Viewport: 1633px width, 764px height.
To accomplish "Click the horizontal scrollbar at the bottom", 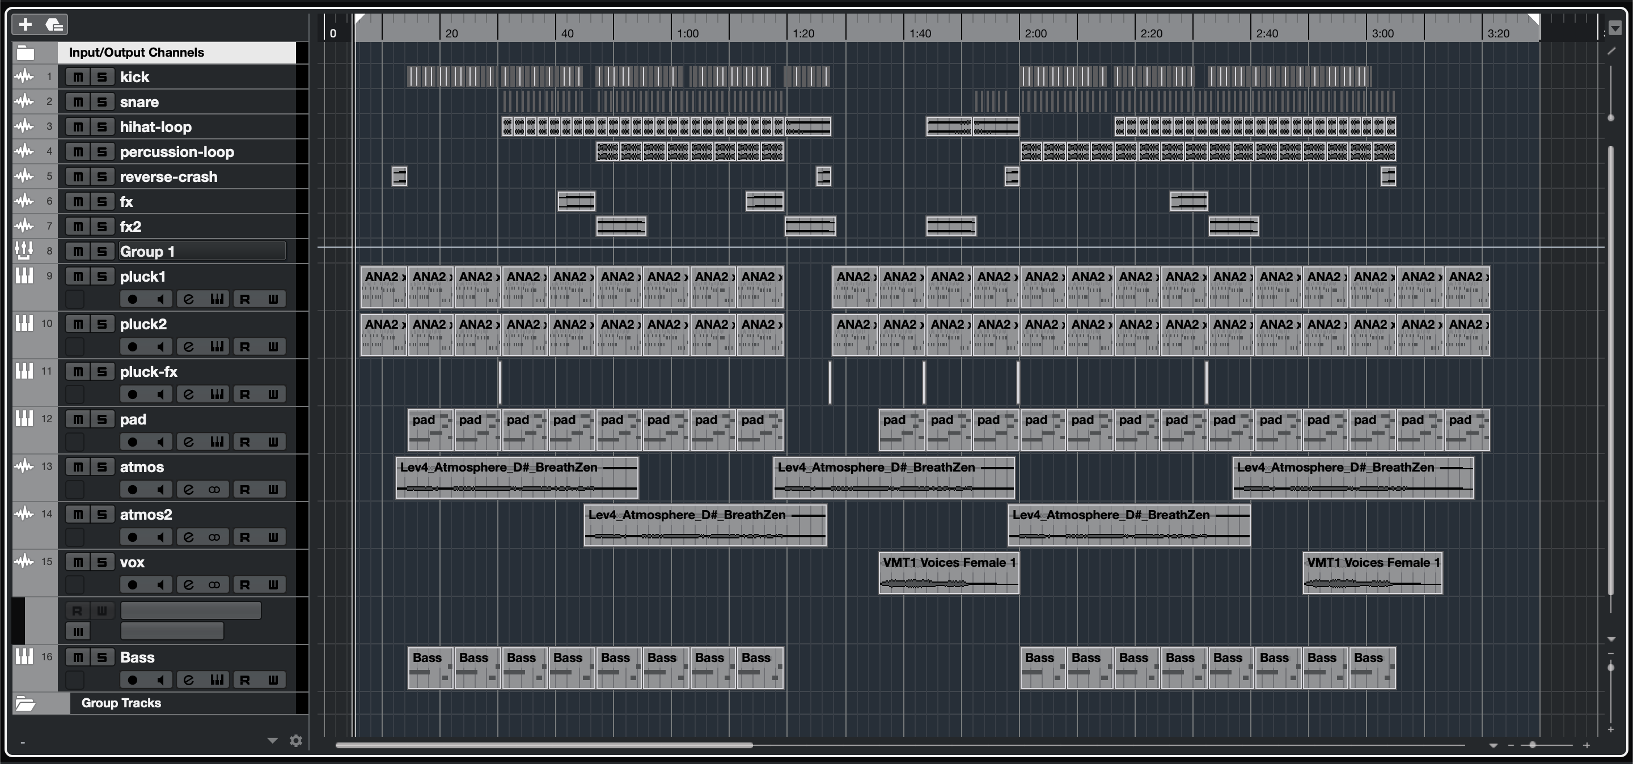I will click(x=544, y=745).
